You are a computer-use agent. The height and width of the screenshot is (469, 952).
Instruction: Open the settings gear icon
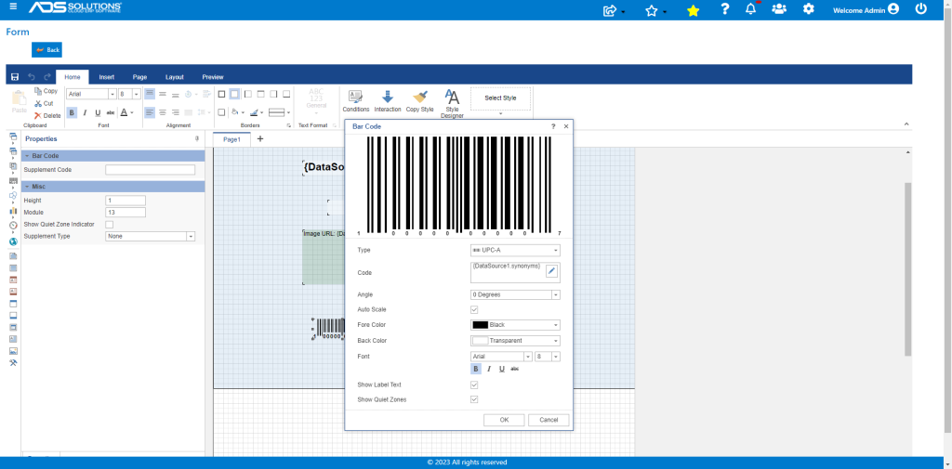(x=808, y=9)
